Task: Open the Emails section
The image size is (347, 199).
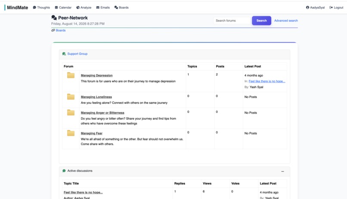Action: [103, 7]
